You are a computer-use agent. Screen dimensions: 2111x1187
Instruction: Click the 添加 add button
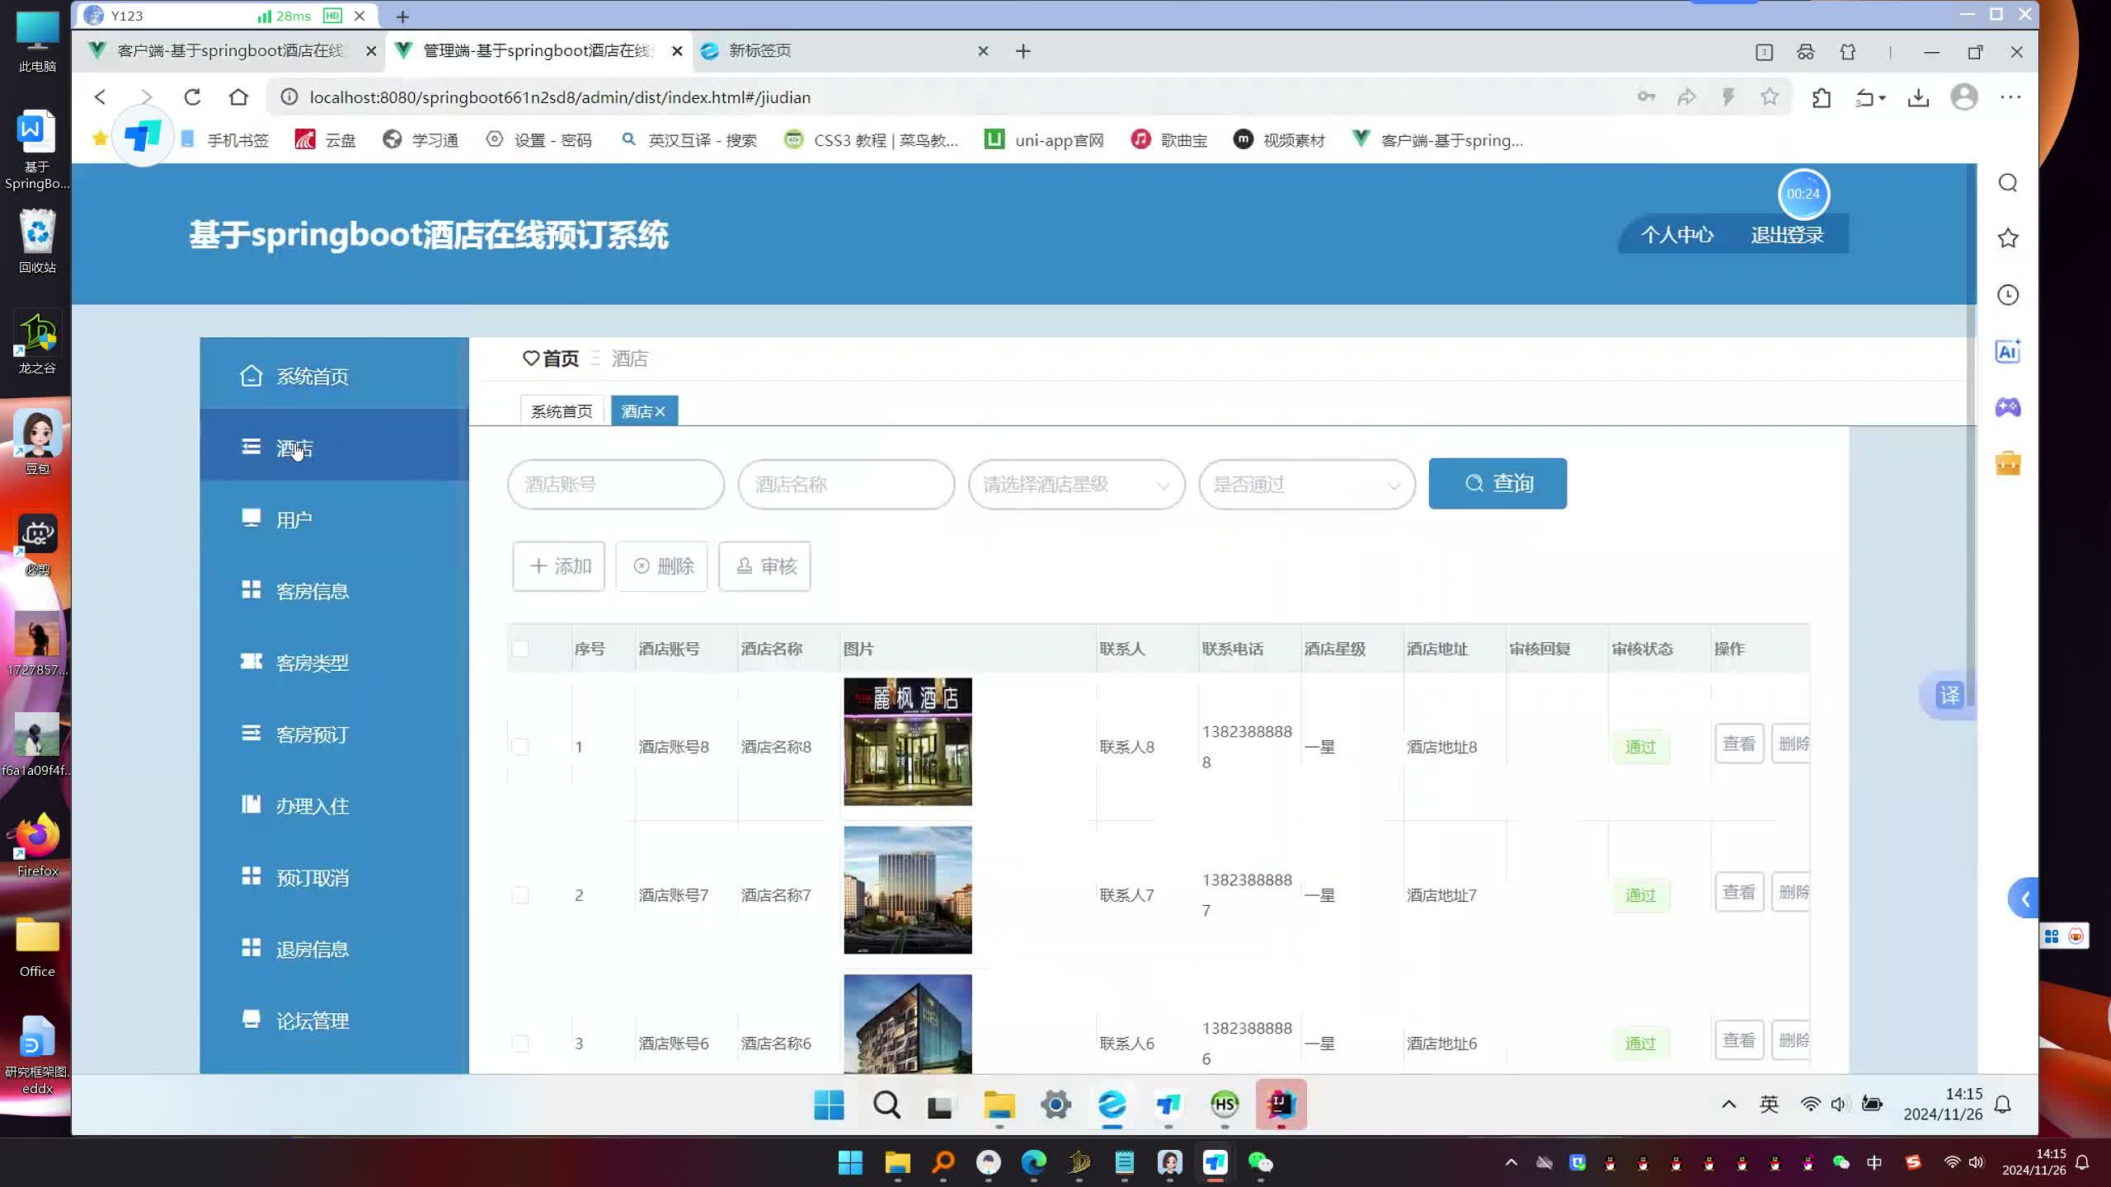tap(559, 566)
